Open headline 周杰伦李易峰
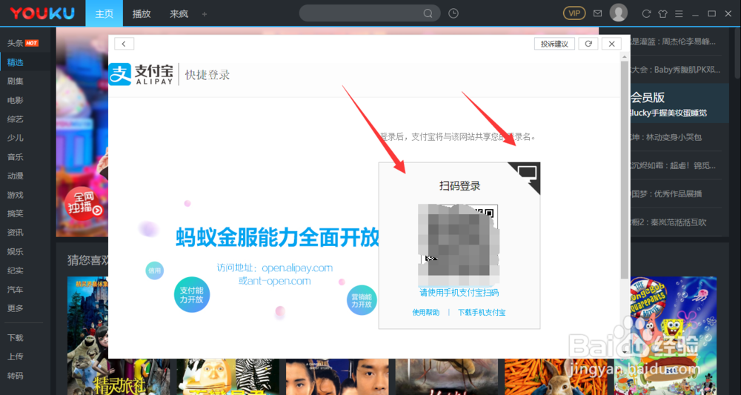 tap(674, 42)
